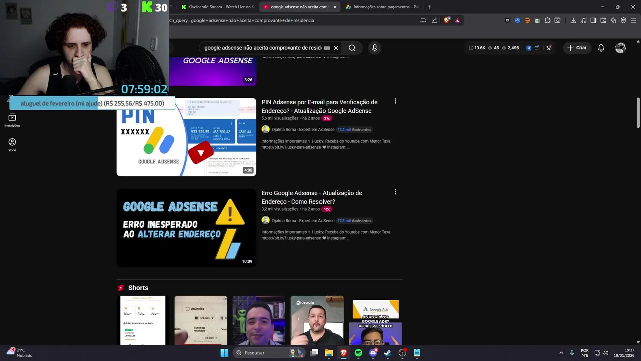Click the 12x badge on the Erro Adsense result
This screenshot has width=641, height=361.
point(327,209)
